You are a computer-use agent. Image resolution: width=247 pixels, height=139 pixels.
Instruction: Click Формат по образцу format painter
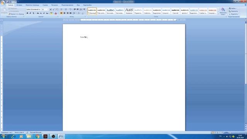pyautogui.click(x=16, y=14)
